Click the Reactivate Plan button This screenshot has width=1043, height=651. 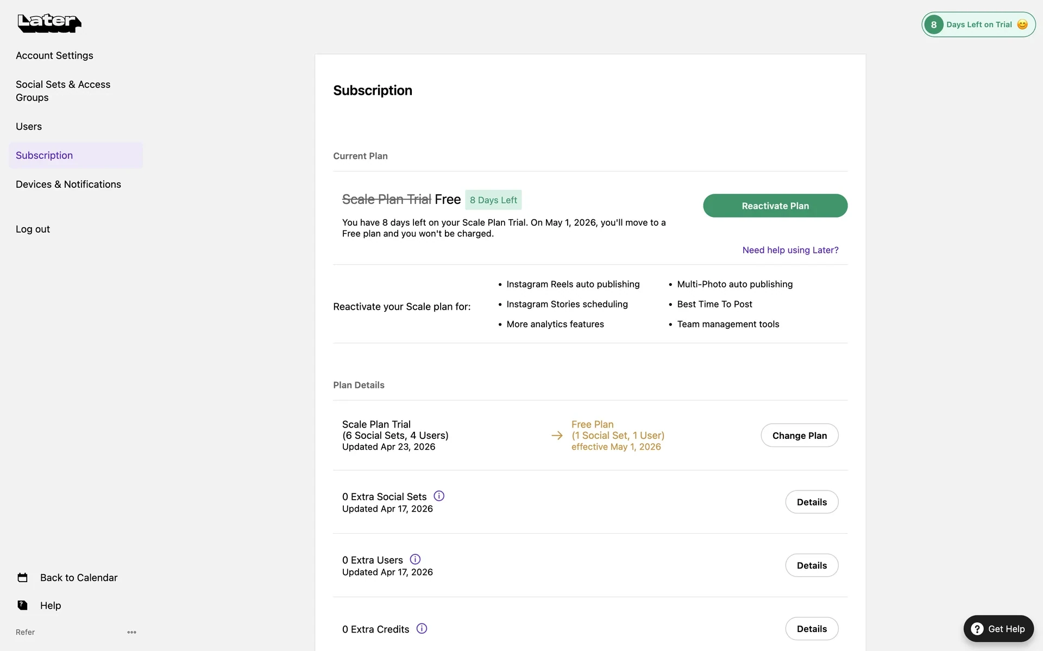(775, 206)
